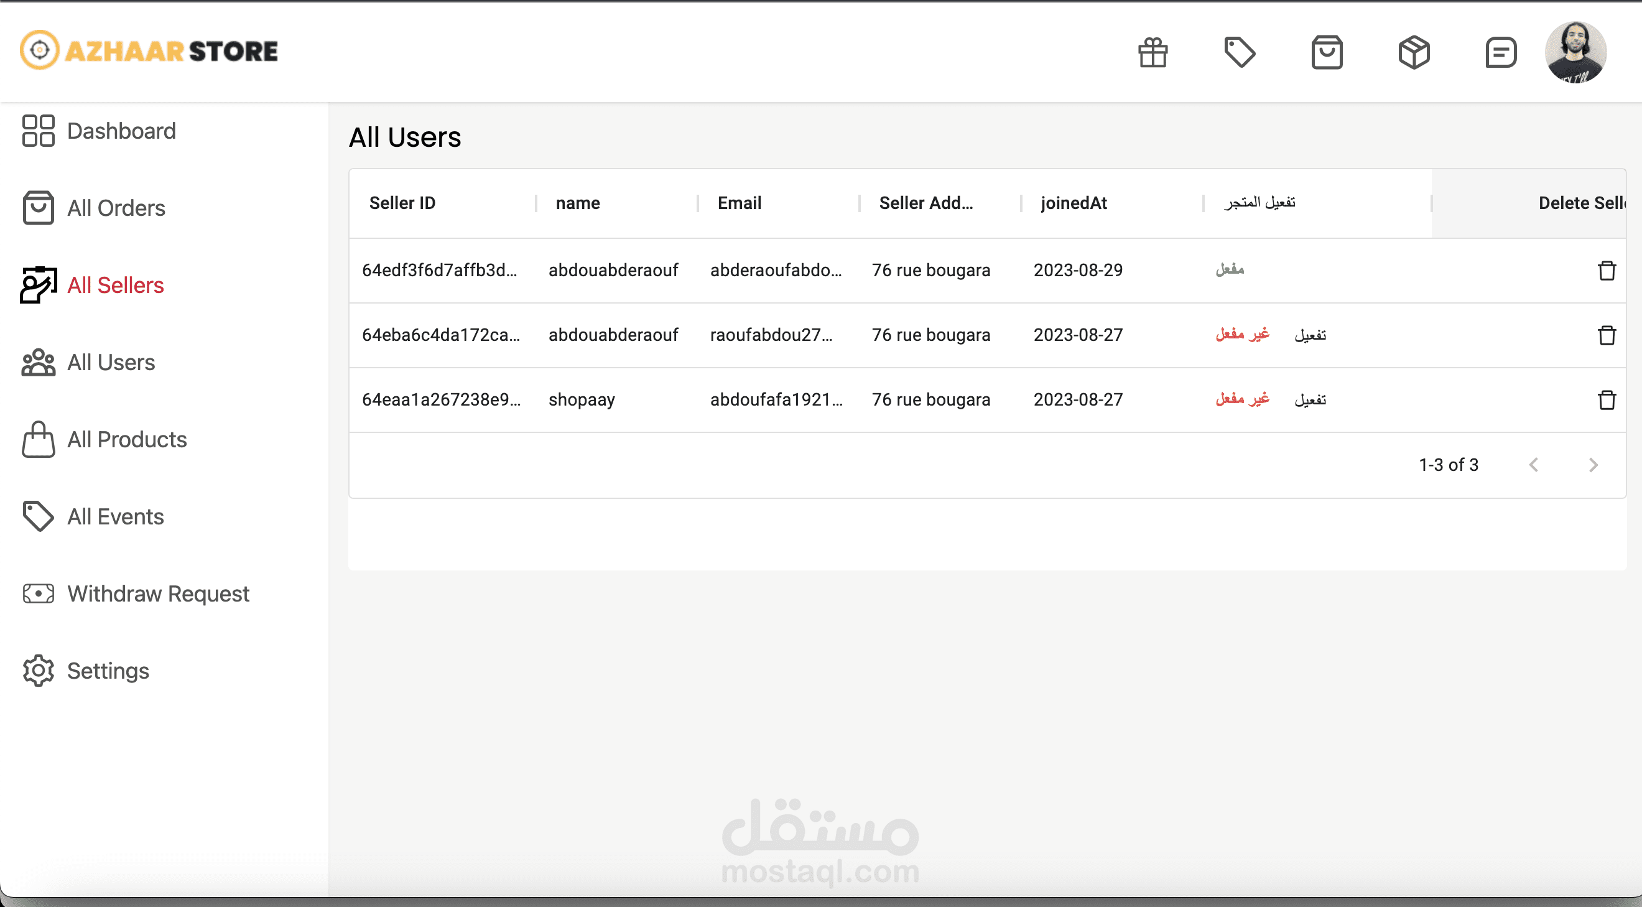Sort by the Seller ID column header
The image size is (1642, 907).
402,203
